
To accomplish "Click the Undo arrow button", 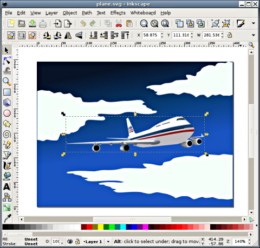I will click(x=83, y=24).
